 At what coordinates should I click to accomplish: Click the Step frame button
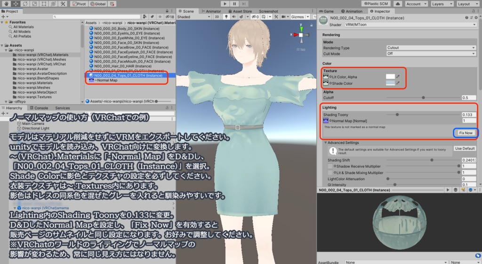tap(244, 4)
